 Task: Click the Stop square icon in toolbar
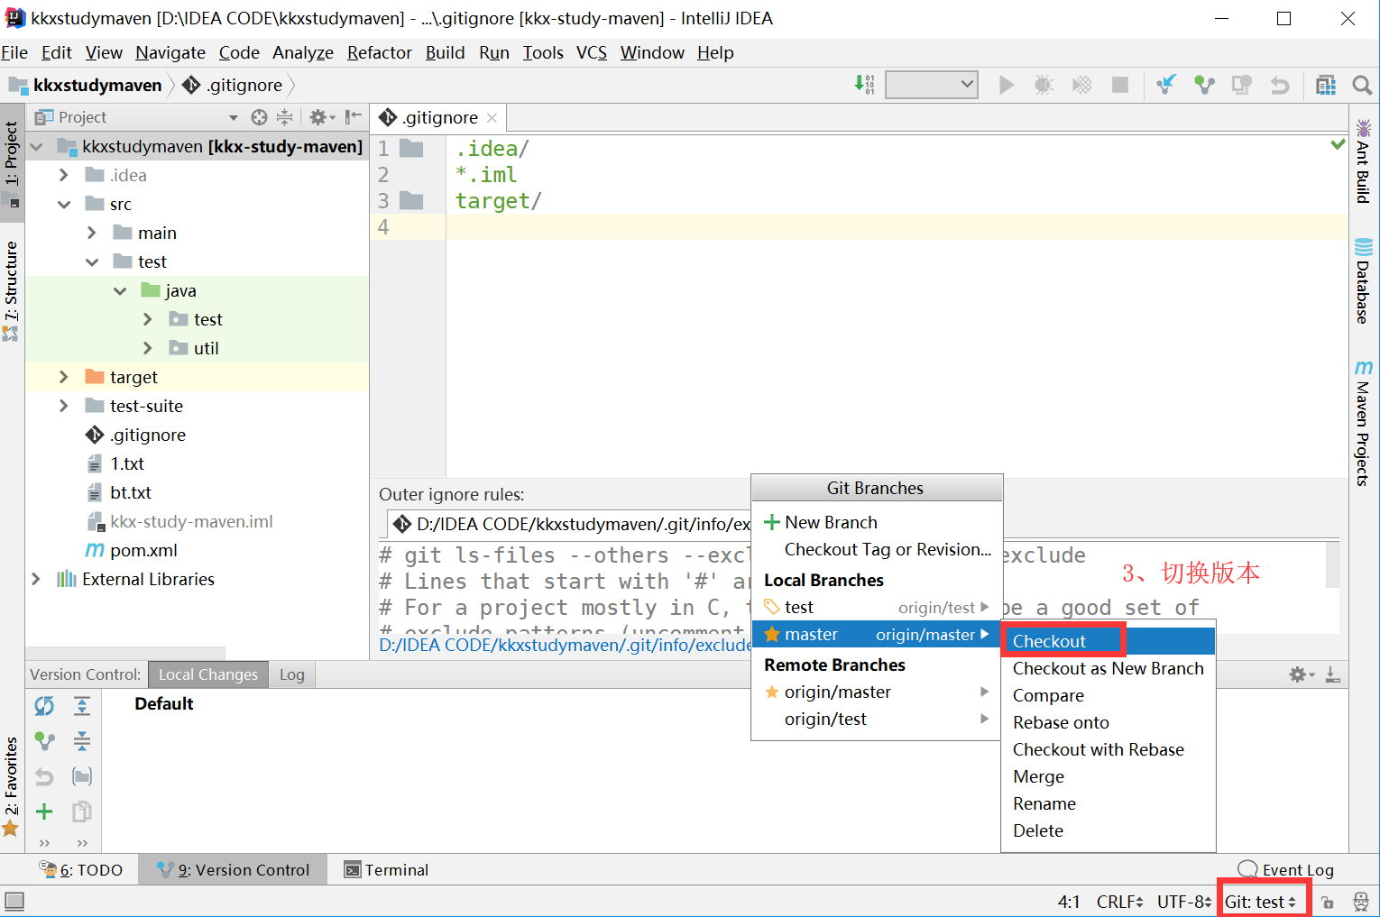click(x=1120, y=85)
